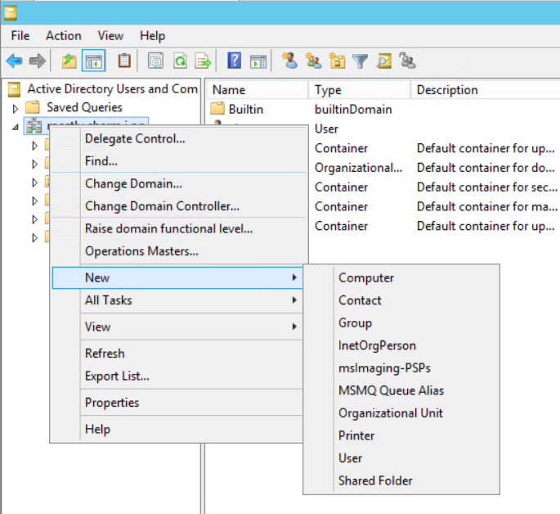Expand the last child node under domain
The height and width of the screenshot is (514, 560).
pyautogui.click(x=34, y=237)
